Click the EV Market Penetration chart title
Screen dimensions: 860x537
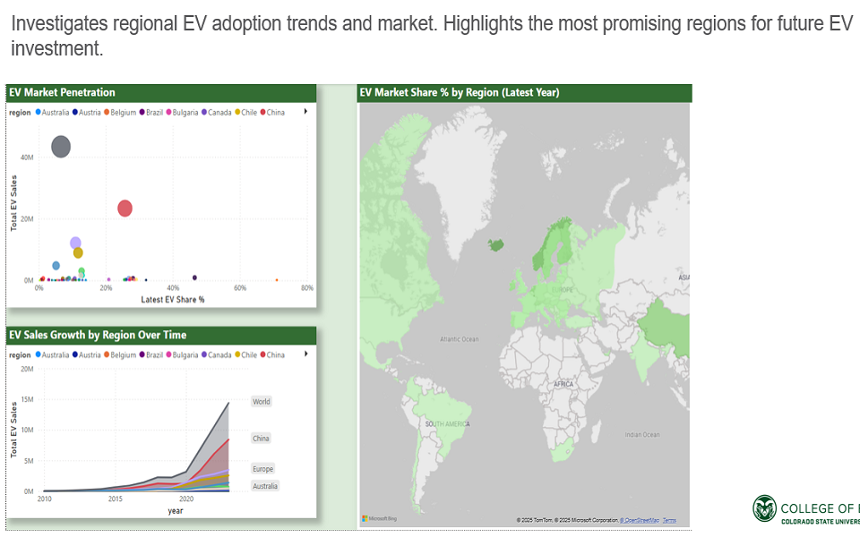[62, 92]
